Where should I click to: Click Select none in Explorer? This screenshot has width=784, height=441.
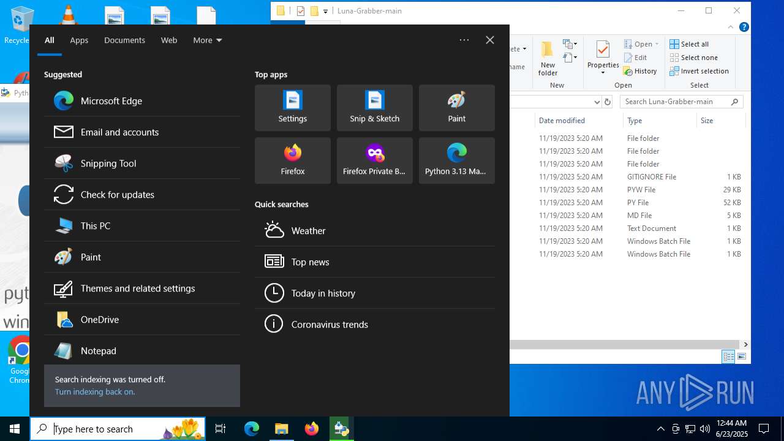[x=693, y=58]
